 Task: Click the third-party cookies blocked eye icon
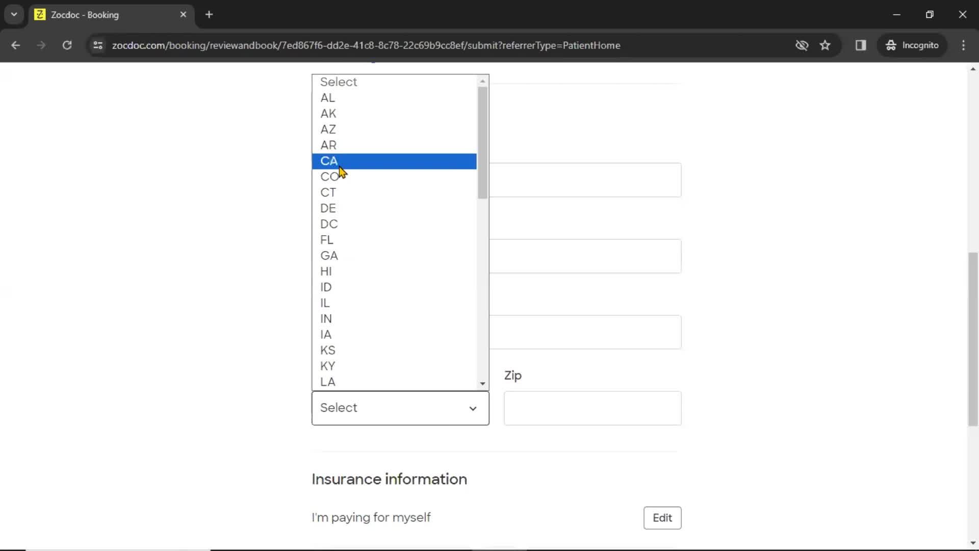(x=802, y=45)
